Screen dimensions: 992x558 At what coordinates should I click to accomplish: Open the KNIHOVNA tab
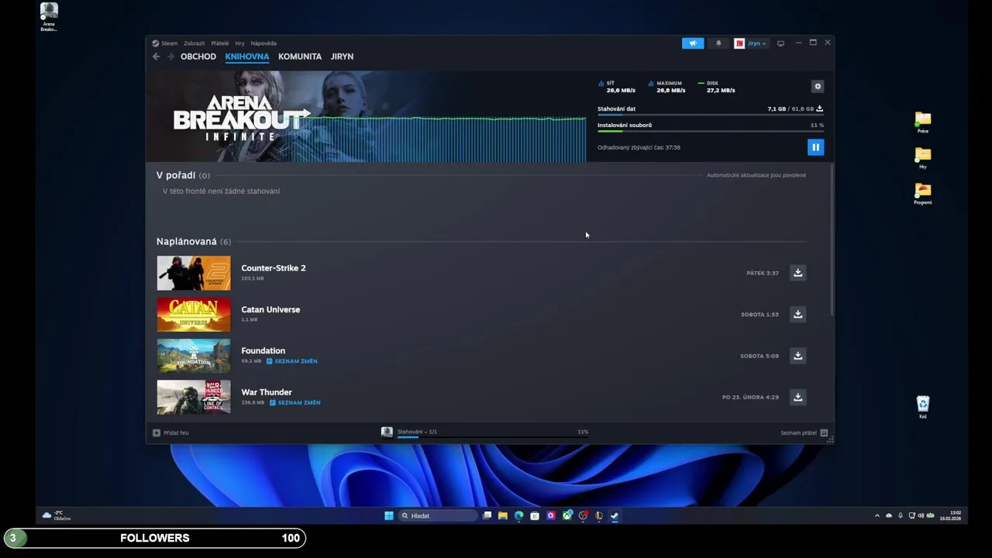(247, 57)
